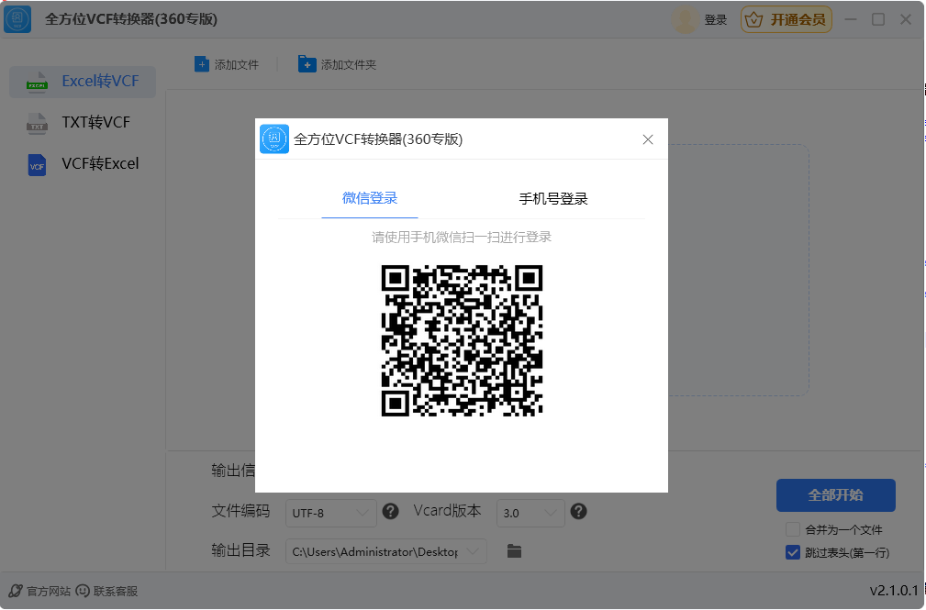Image resolution: width=926 pixels, height=610 pixels.
Task: Switch to VCF转Excel mode
Action: (x=35, y=163)
